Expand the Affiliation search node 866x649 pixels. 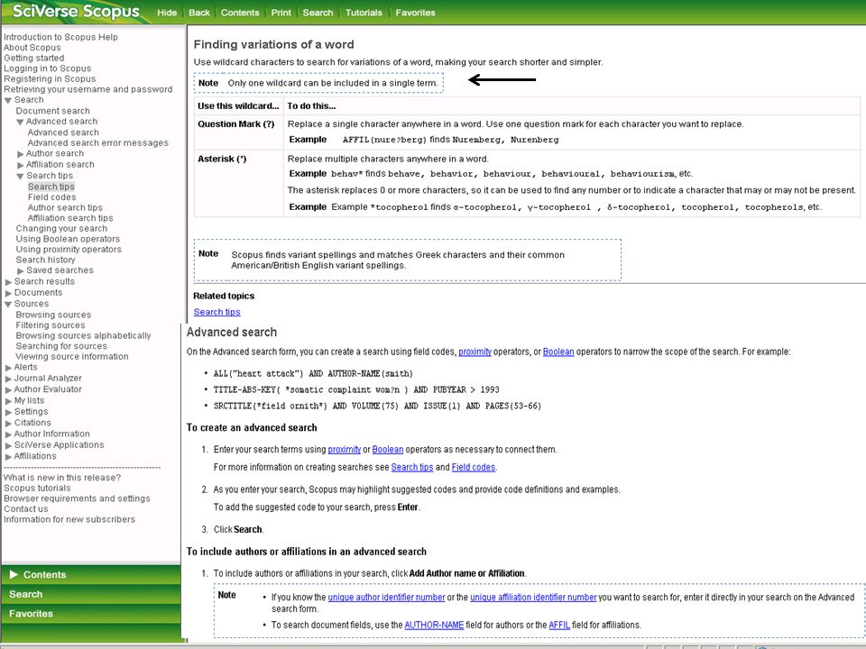[x=21, y=165]
